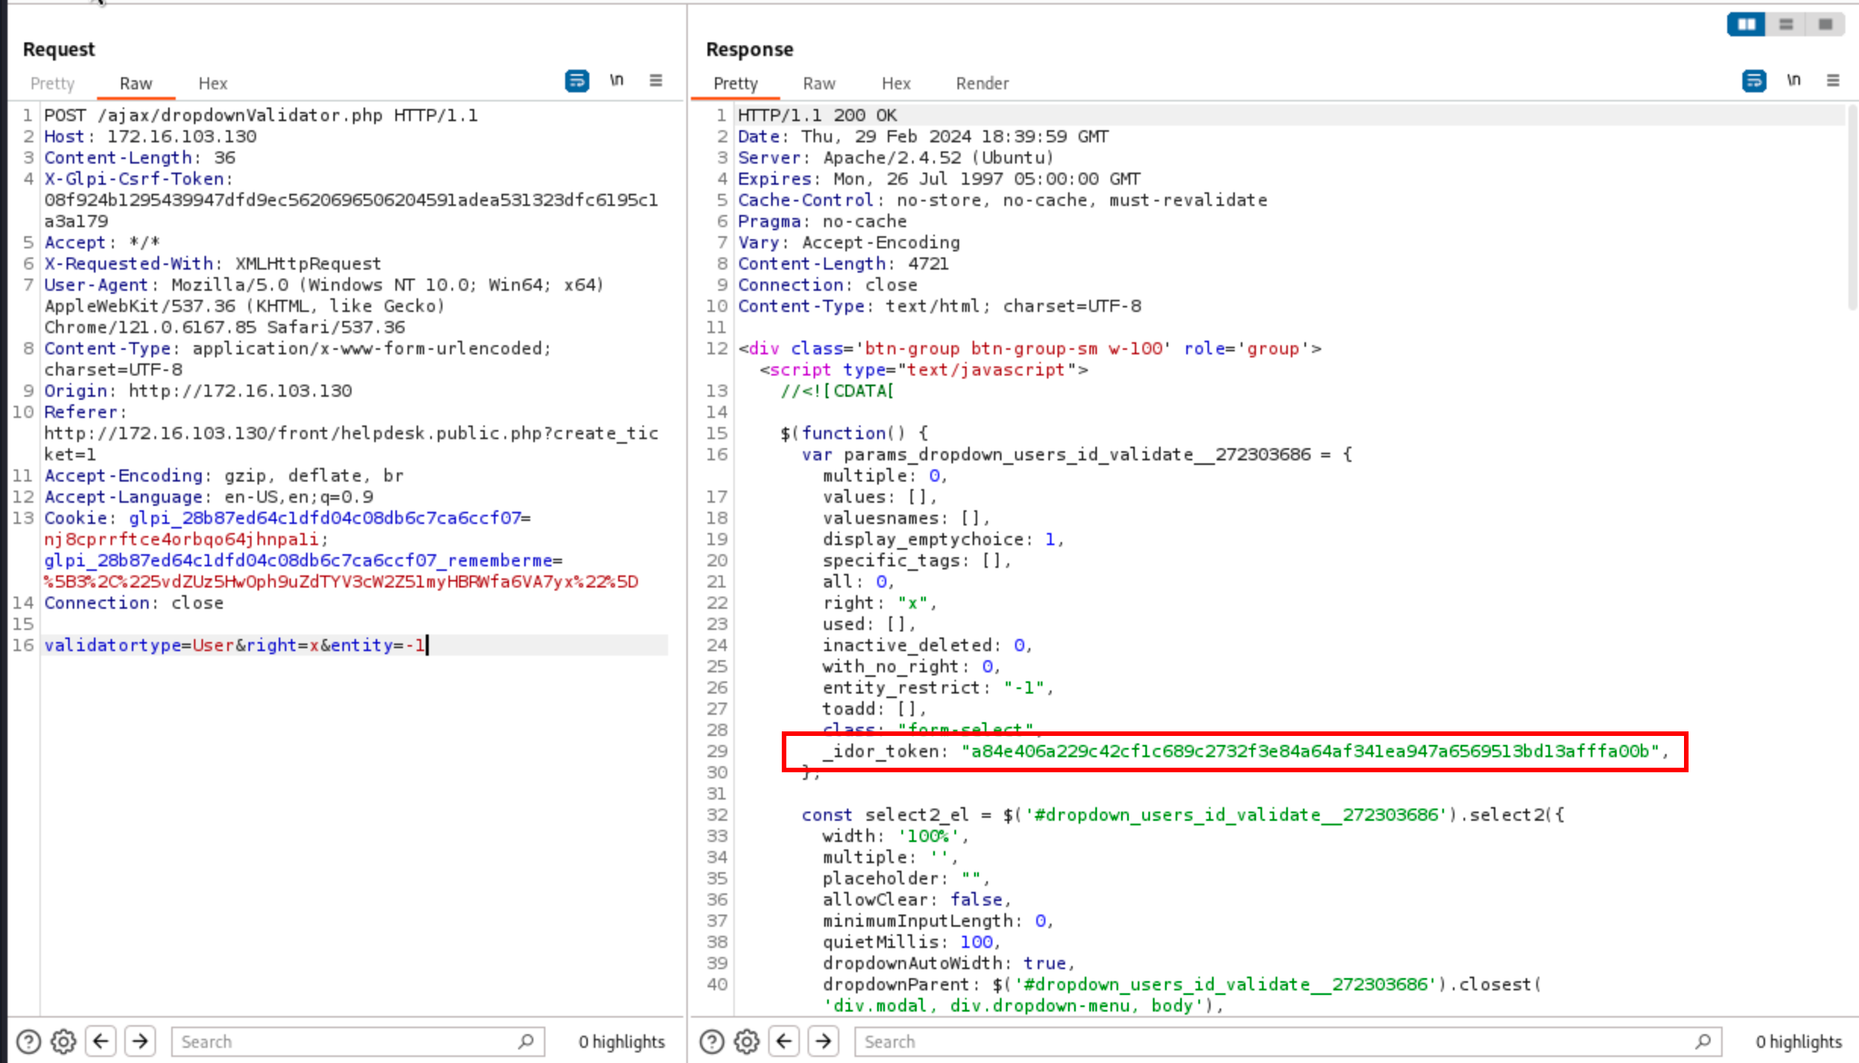Image resolution: width=1859 pixels, height=1063 pixels.
Task: Click the Origin header line in request
Action: [x=198, y=391]
